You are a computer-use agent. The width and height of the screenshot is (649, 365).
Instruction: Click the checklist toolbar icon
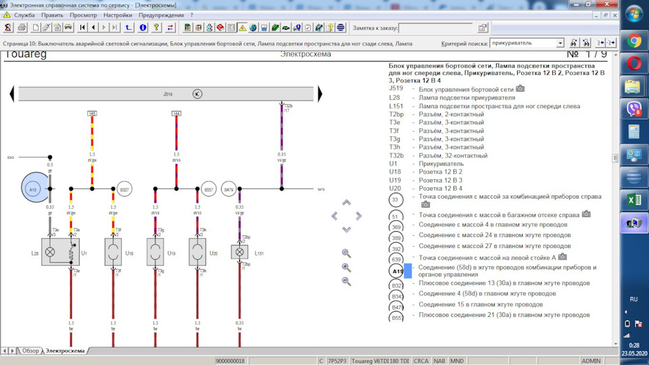tap(308, 28)
